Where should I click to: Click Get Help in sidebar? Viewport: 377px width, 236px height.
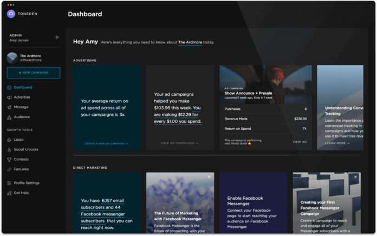[21, 193]
